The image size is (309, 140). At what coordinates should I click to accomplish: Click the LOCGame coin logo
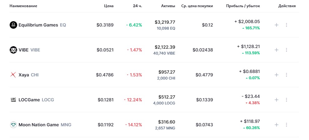[13, 100]
